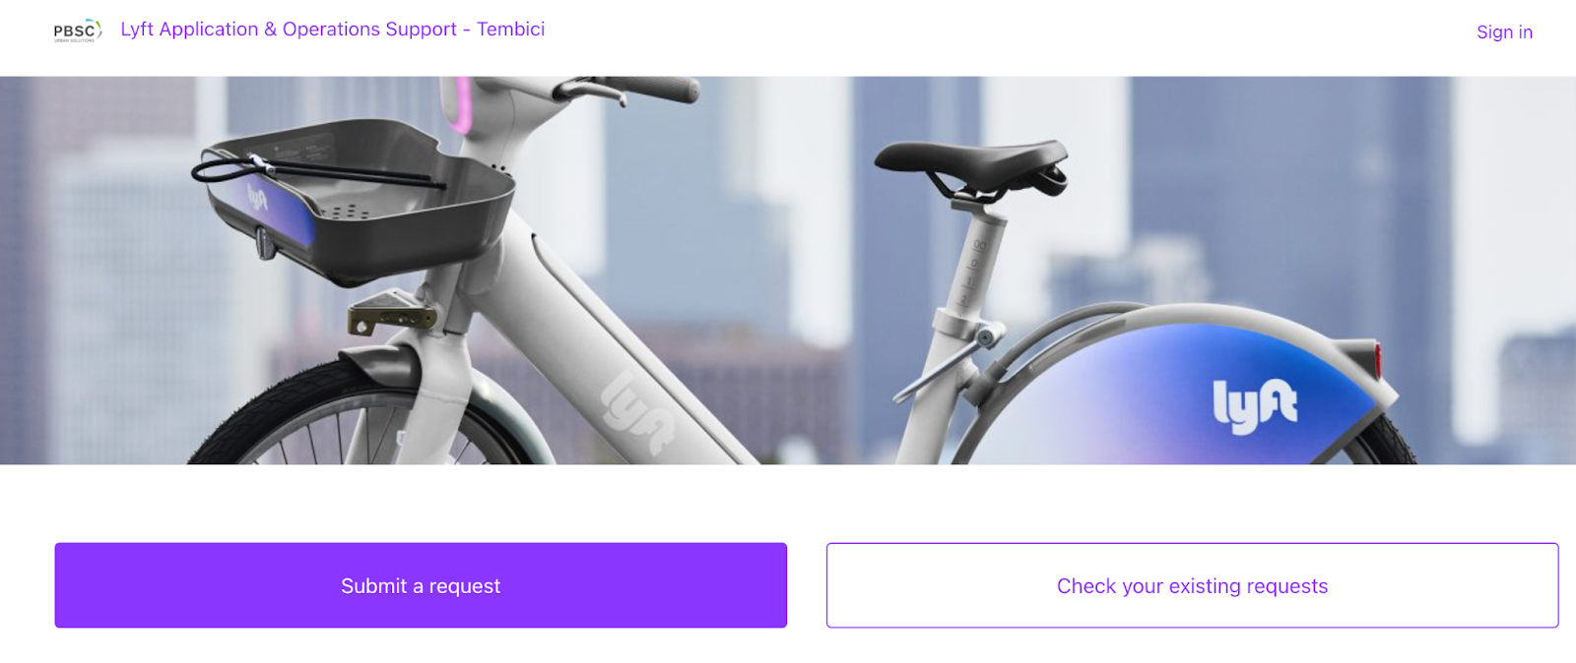Click the Lyft logo on the basket front

click(x=258, y=197)
